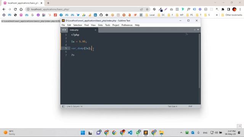Open Chrome's three-dot menu

pos(240,9)
